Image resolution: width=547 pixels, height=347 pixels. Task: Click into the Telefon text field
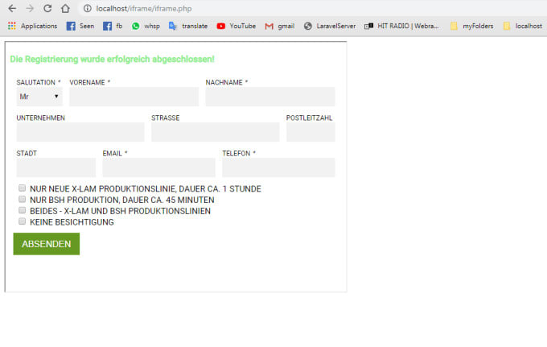click(x=278, y=167)
